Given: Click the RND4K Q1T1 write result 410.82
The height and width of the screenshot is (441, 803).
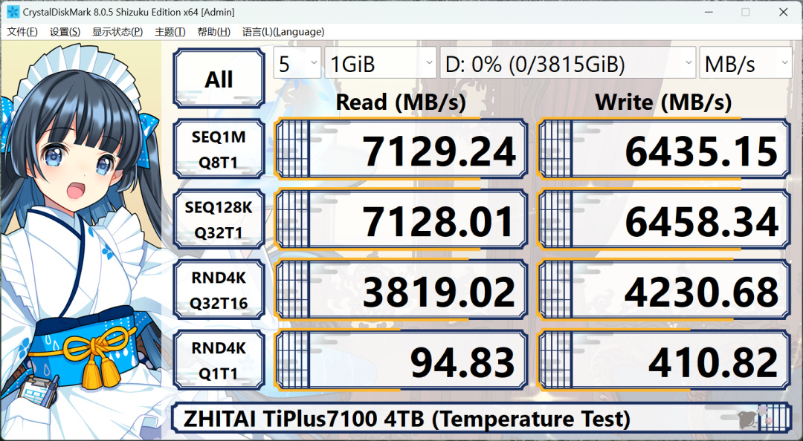Looking at the screenshot, I should 664,360.
